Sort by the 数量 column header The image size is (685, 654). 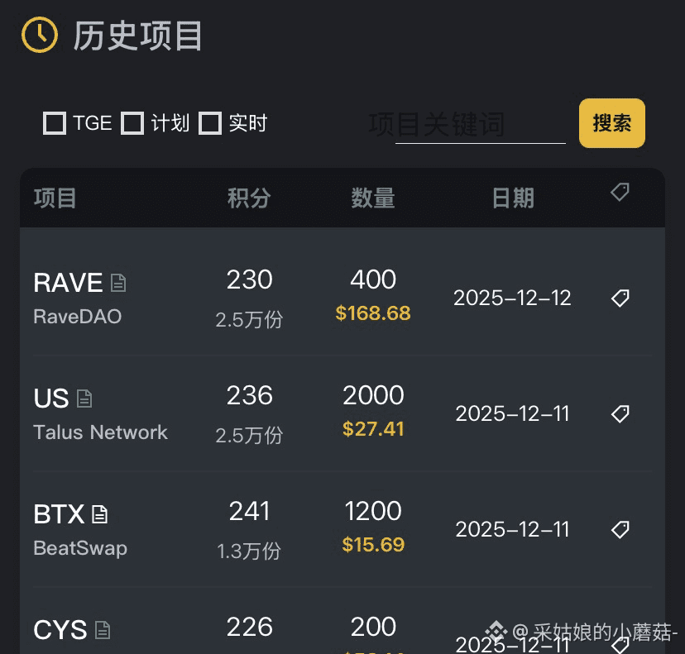(x=373, y=198)
